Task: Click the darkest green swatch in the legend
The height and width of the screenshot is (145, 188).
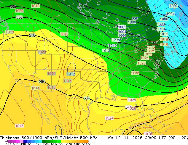Action: (x=44, y=141)
